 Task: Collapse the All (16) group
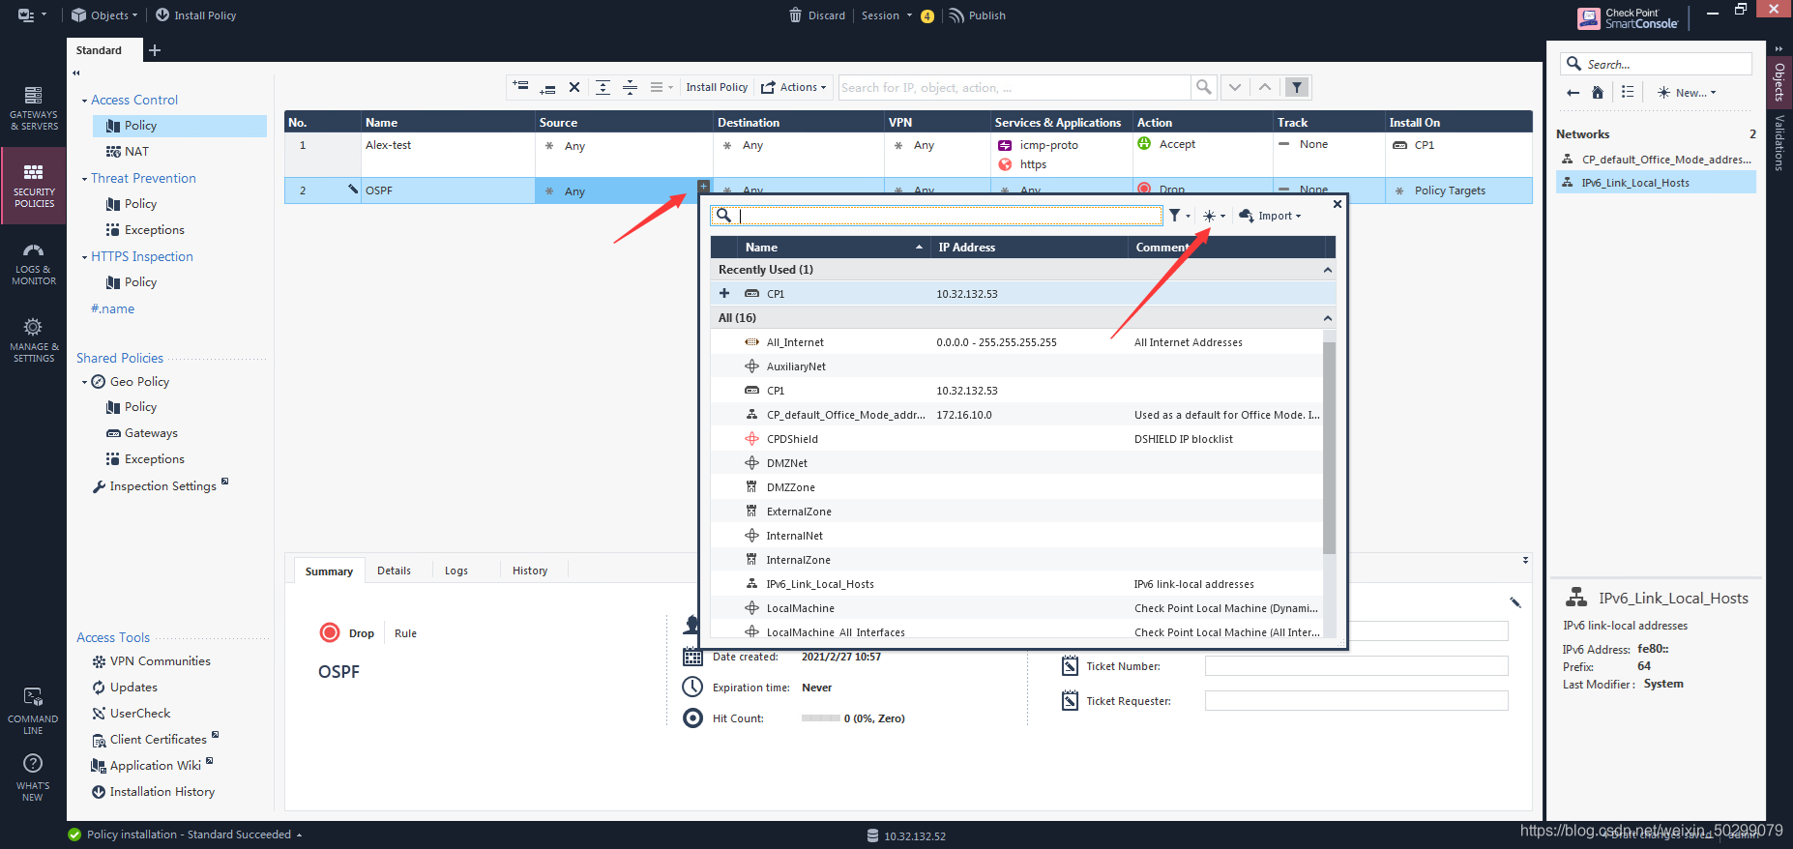1327,318
